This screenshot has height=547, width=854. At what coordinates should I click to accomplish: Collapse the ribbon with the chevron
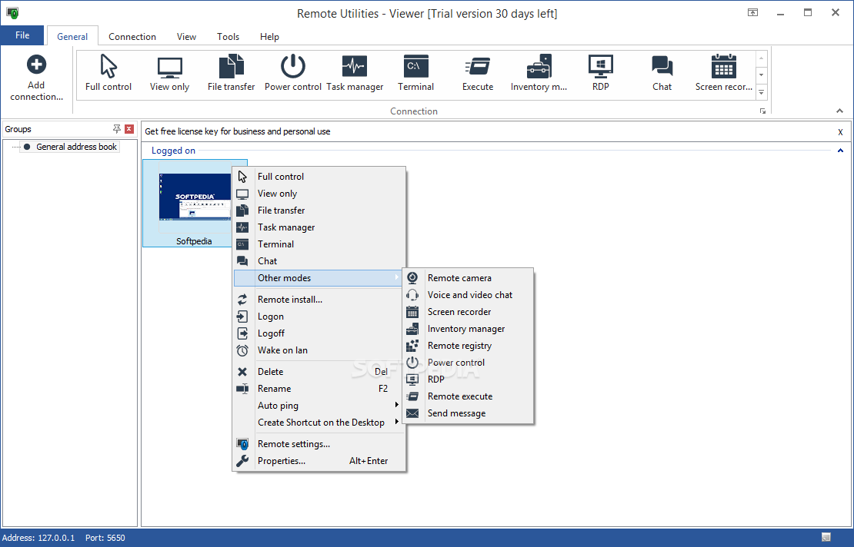pyautogui.click(x=840, y=111)
